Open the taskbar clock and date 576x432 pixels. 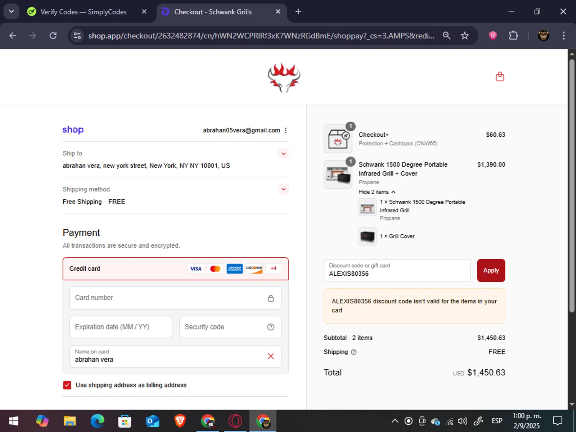click(527, 421)
